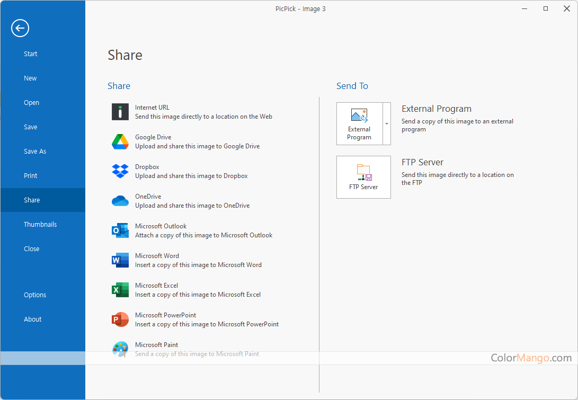The height and width of the screenshot is (400, 578).
Task: Open the Options menu entry
Action: (x=35, y=295)
